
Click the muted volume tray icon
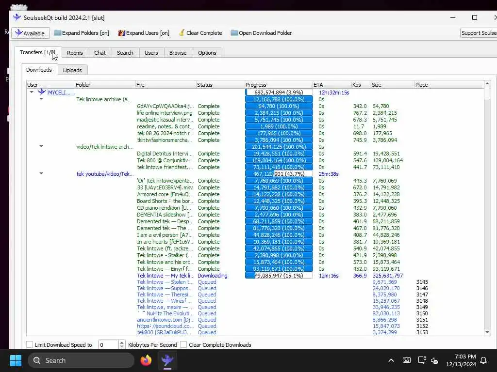click(434, 360)
